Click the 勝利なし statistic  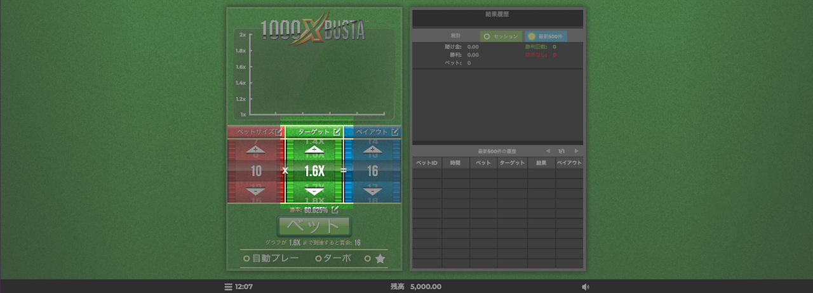pos(541,55)
